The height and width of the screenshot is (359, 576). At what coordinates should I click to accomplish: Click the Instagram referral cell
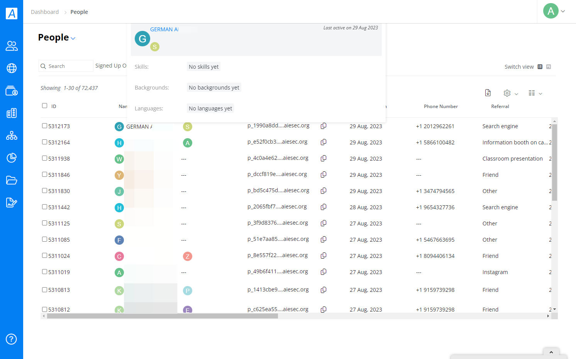tap(495, 272)
